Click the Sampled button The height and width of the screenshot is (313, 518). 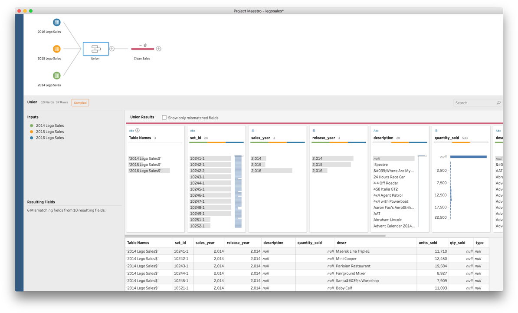pyautogui.click(x=80, y=103)
